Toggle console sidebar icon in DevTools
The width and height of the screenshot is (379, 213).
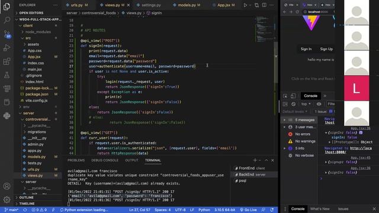tap(285, 104)
